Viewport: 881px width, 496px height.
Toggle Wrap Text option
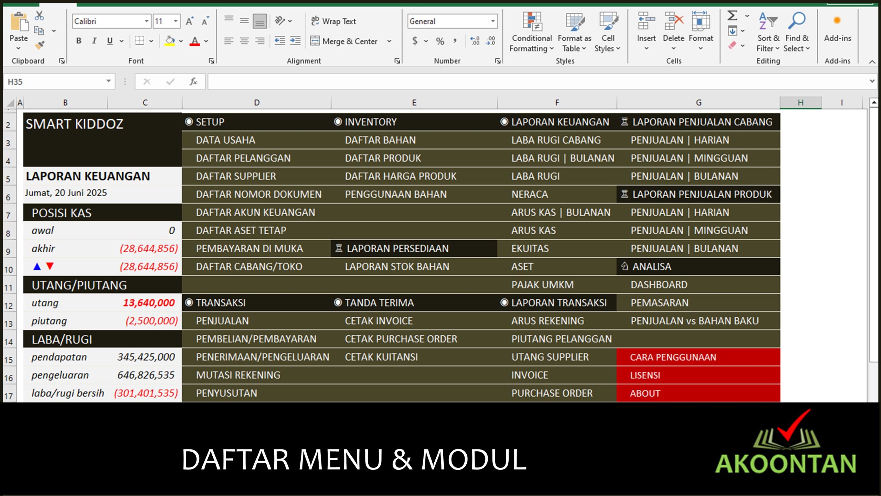pyautogui.click(x=333, y=21)
